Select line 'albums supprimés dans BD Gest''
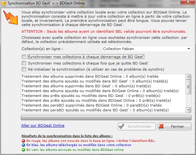This screenshot has height=155, width=196. [x=86, y=86]
